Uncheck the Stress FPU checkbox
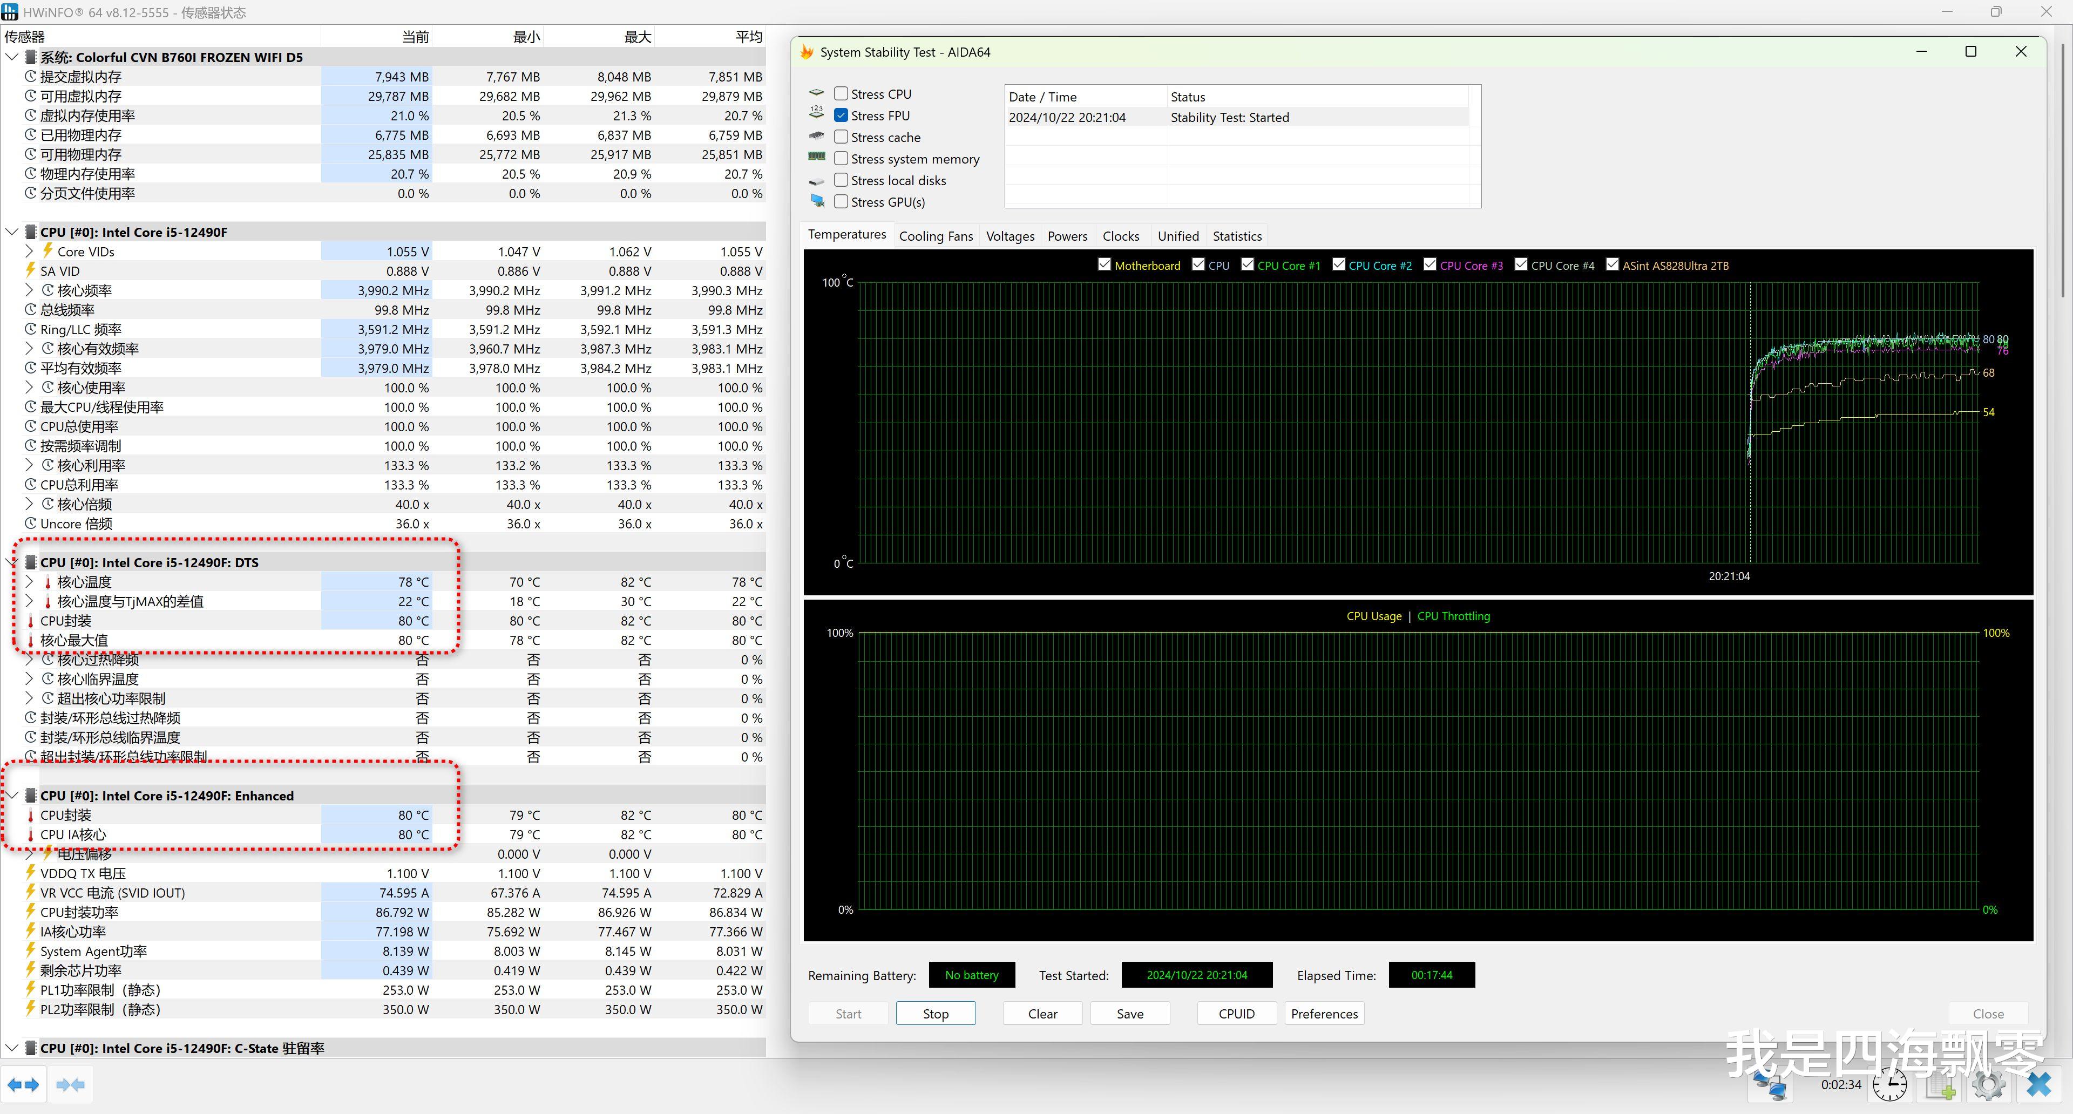Screen dimensions: 2073x1114 point(841,116)
